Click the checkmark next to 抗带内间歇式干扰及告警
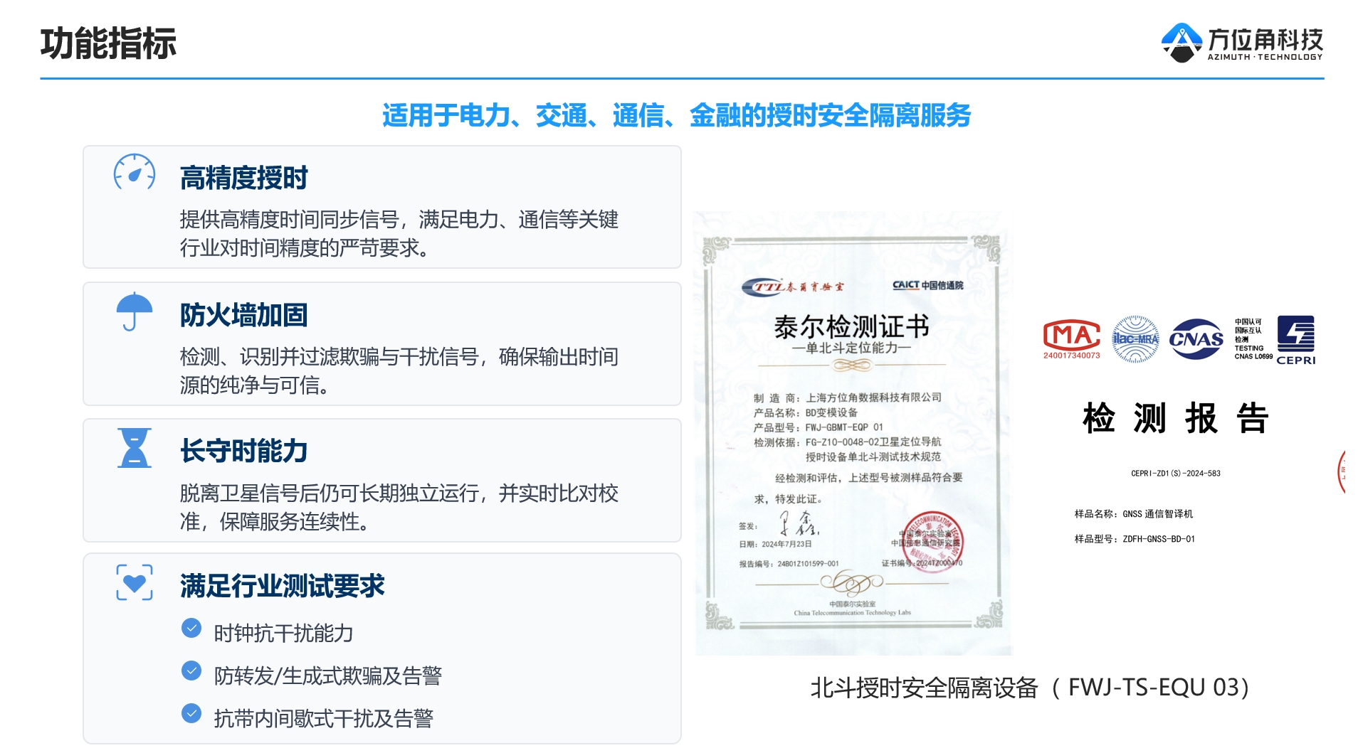 pyautogui.click(x=191, y=713)
